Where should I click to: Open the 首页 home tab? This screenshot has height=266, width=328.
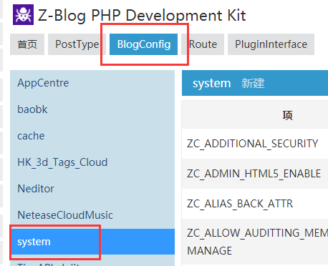(27, 44)
